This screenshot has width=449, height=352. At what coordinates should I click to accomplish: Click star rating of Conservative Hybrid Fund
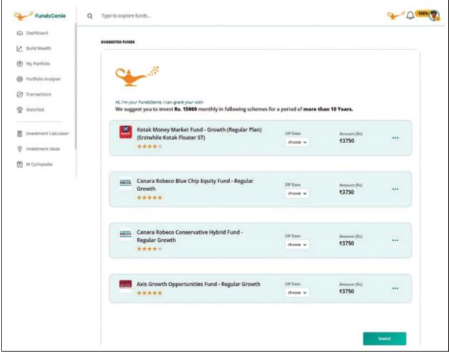(x=150, y=249)
